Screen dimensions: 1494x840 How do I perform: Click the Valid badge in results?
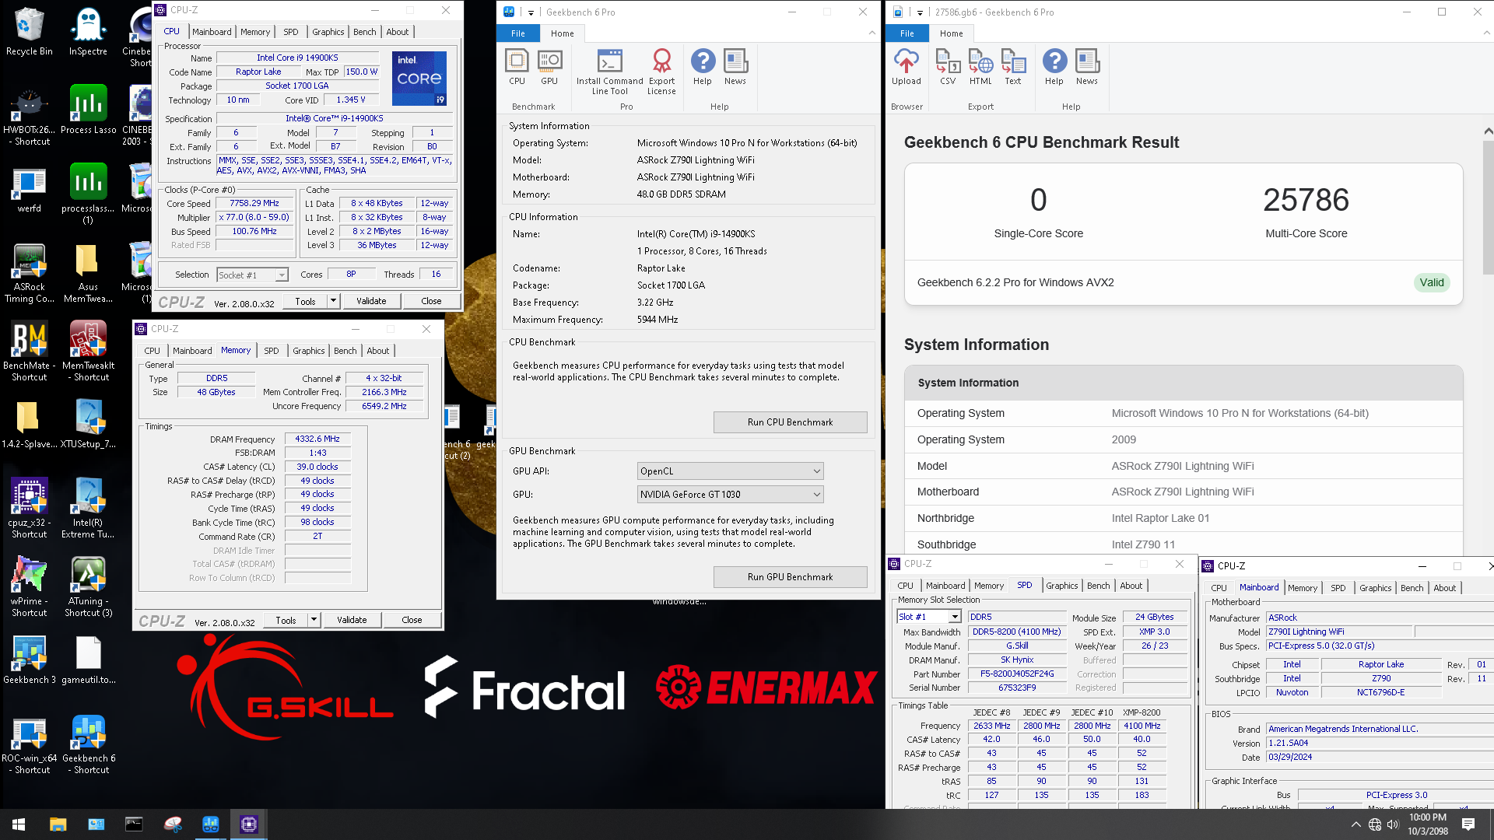(x=1431, y=282)
